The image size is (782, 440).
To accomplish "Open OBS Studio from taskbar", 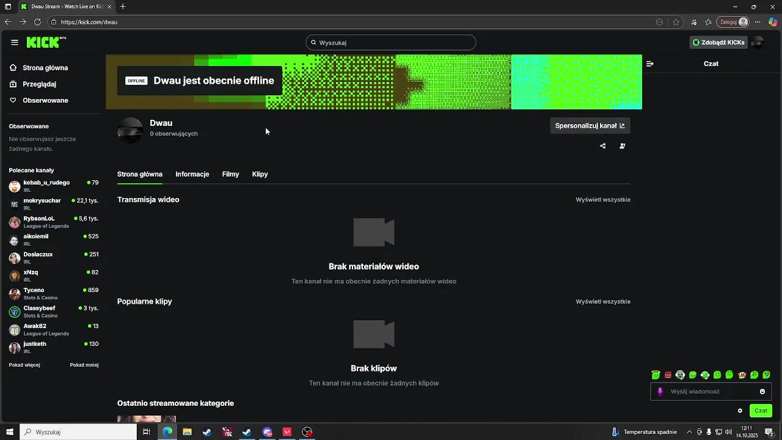I will click(x=307, y=432).
